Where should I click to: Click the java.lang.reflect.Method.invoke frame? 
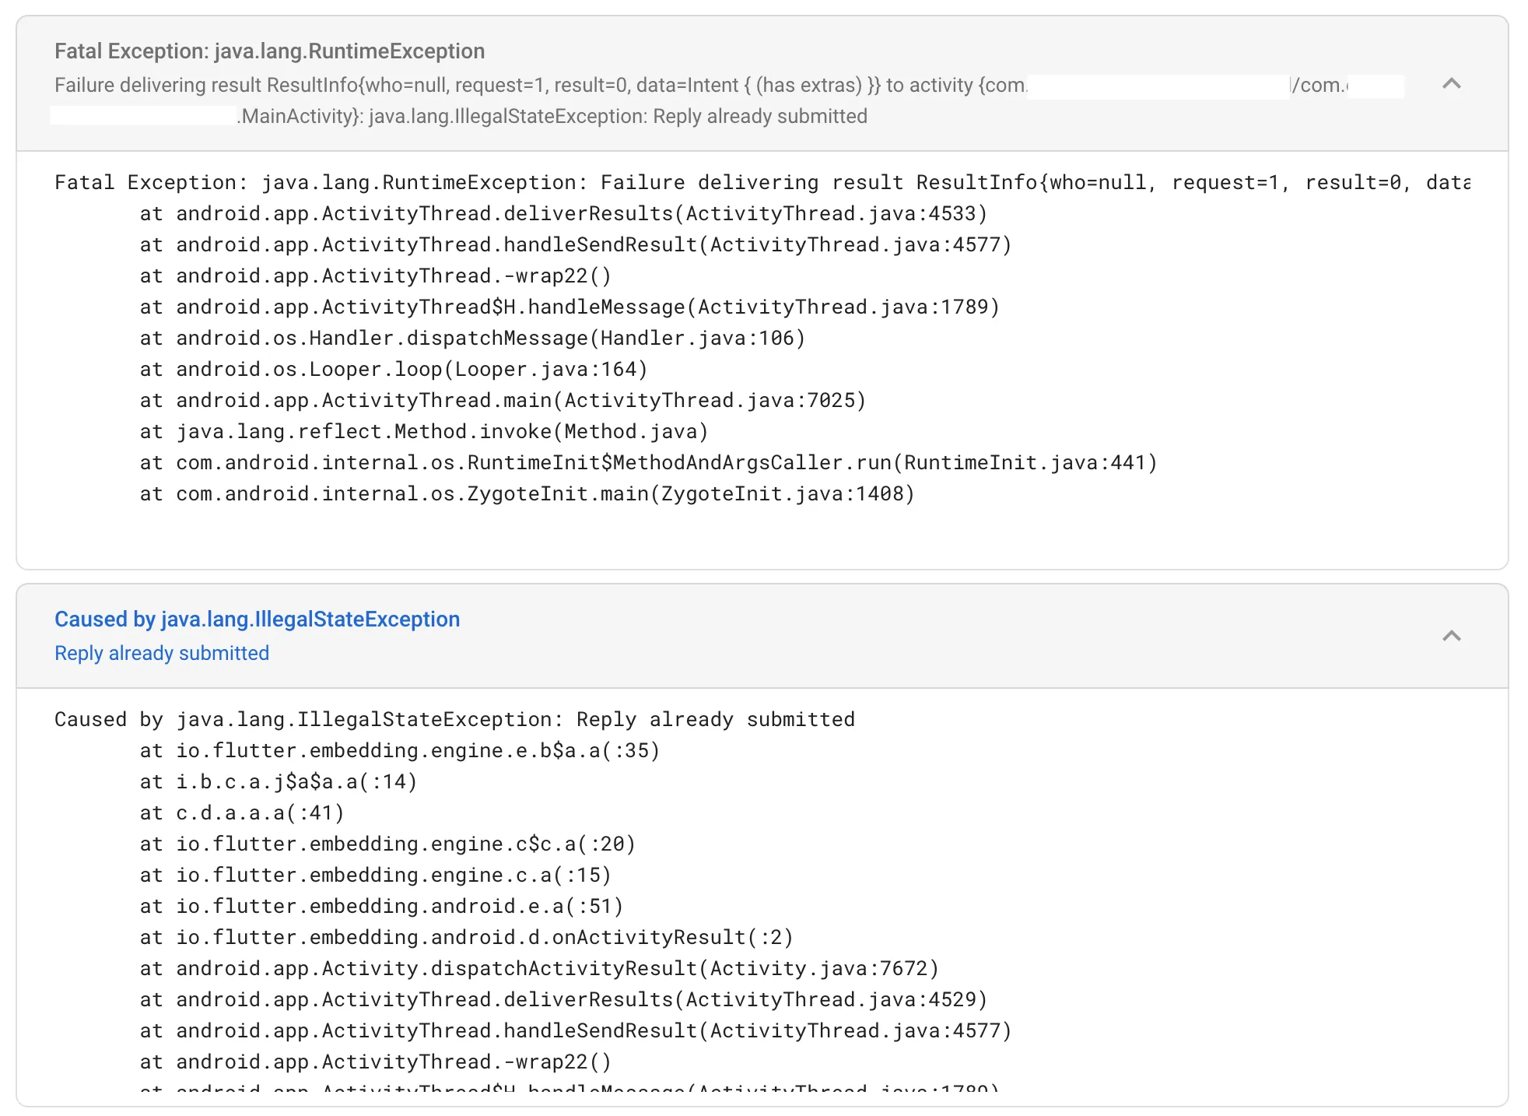(424, 432)
